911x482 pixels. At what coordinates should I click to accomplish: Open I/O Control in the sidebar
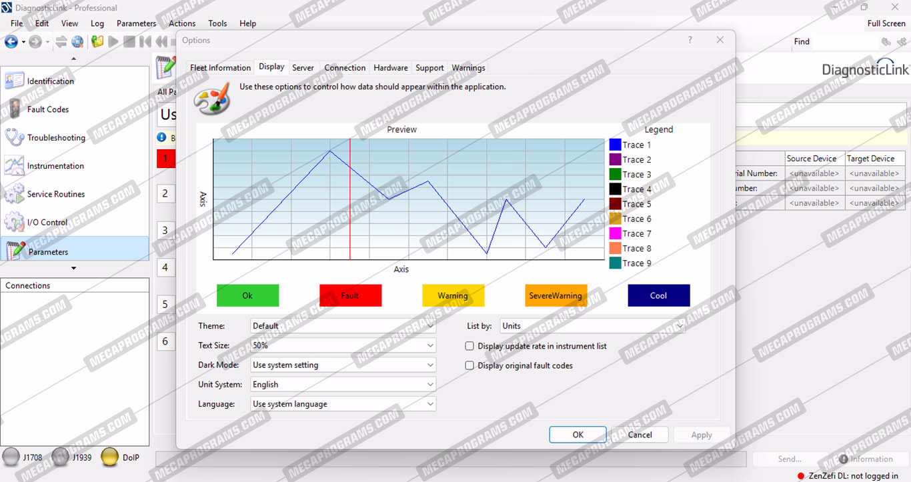point(47,223)
